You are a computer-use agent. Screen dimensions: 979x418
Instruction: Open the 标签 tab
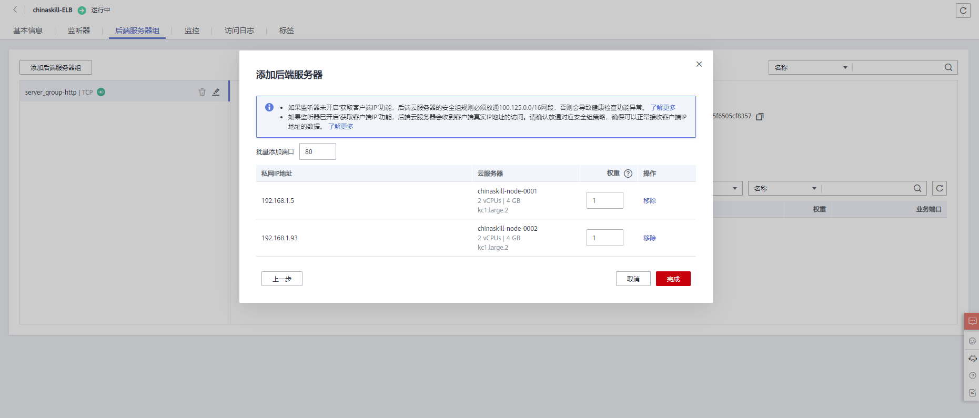tap(287, 30)
